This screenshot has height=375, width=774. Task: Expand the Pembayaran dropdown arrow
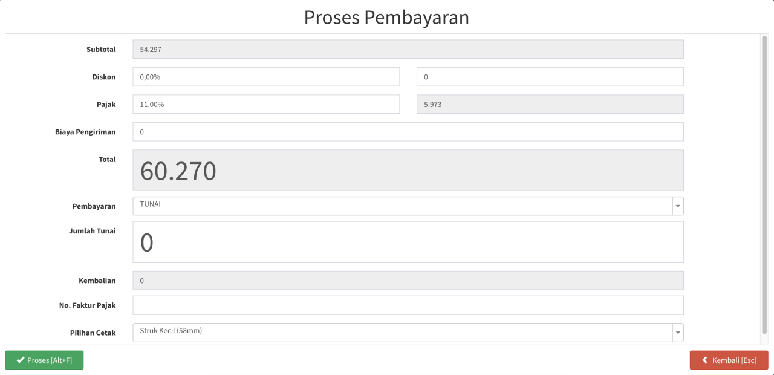click(678, 206)
